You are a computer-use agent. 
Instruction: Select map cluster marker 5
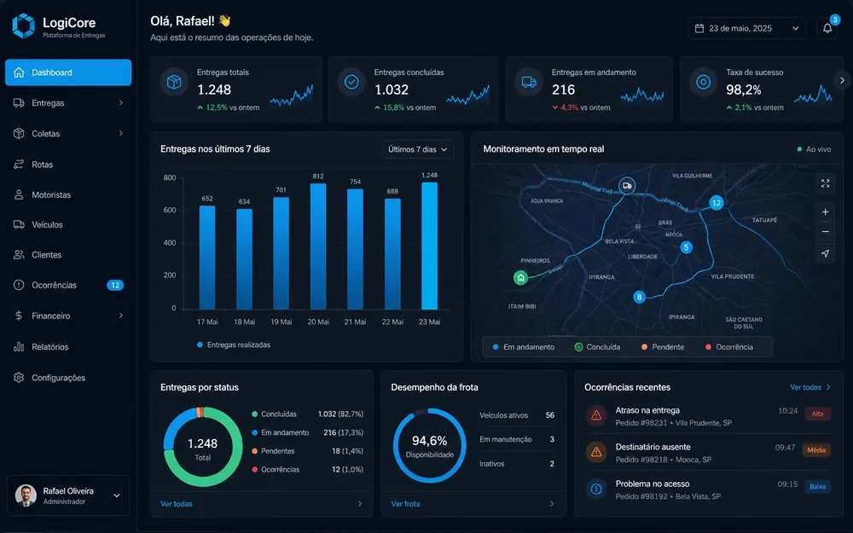point(687,247)
